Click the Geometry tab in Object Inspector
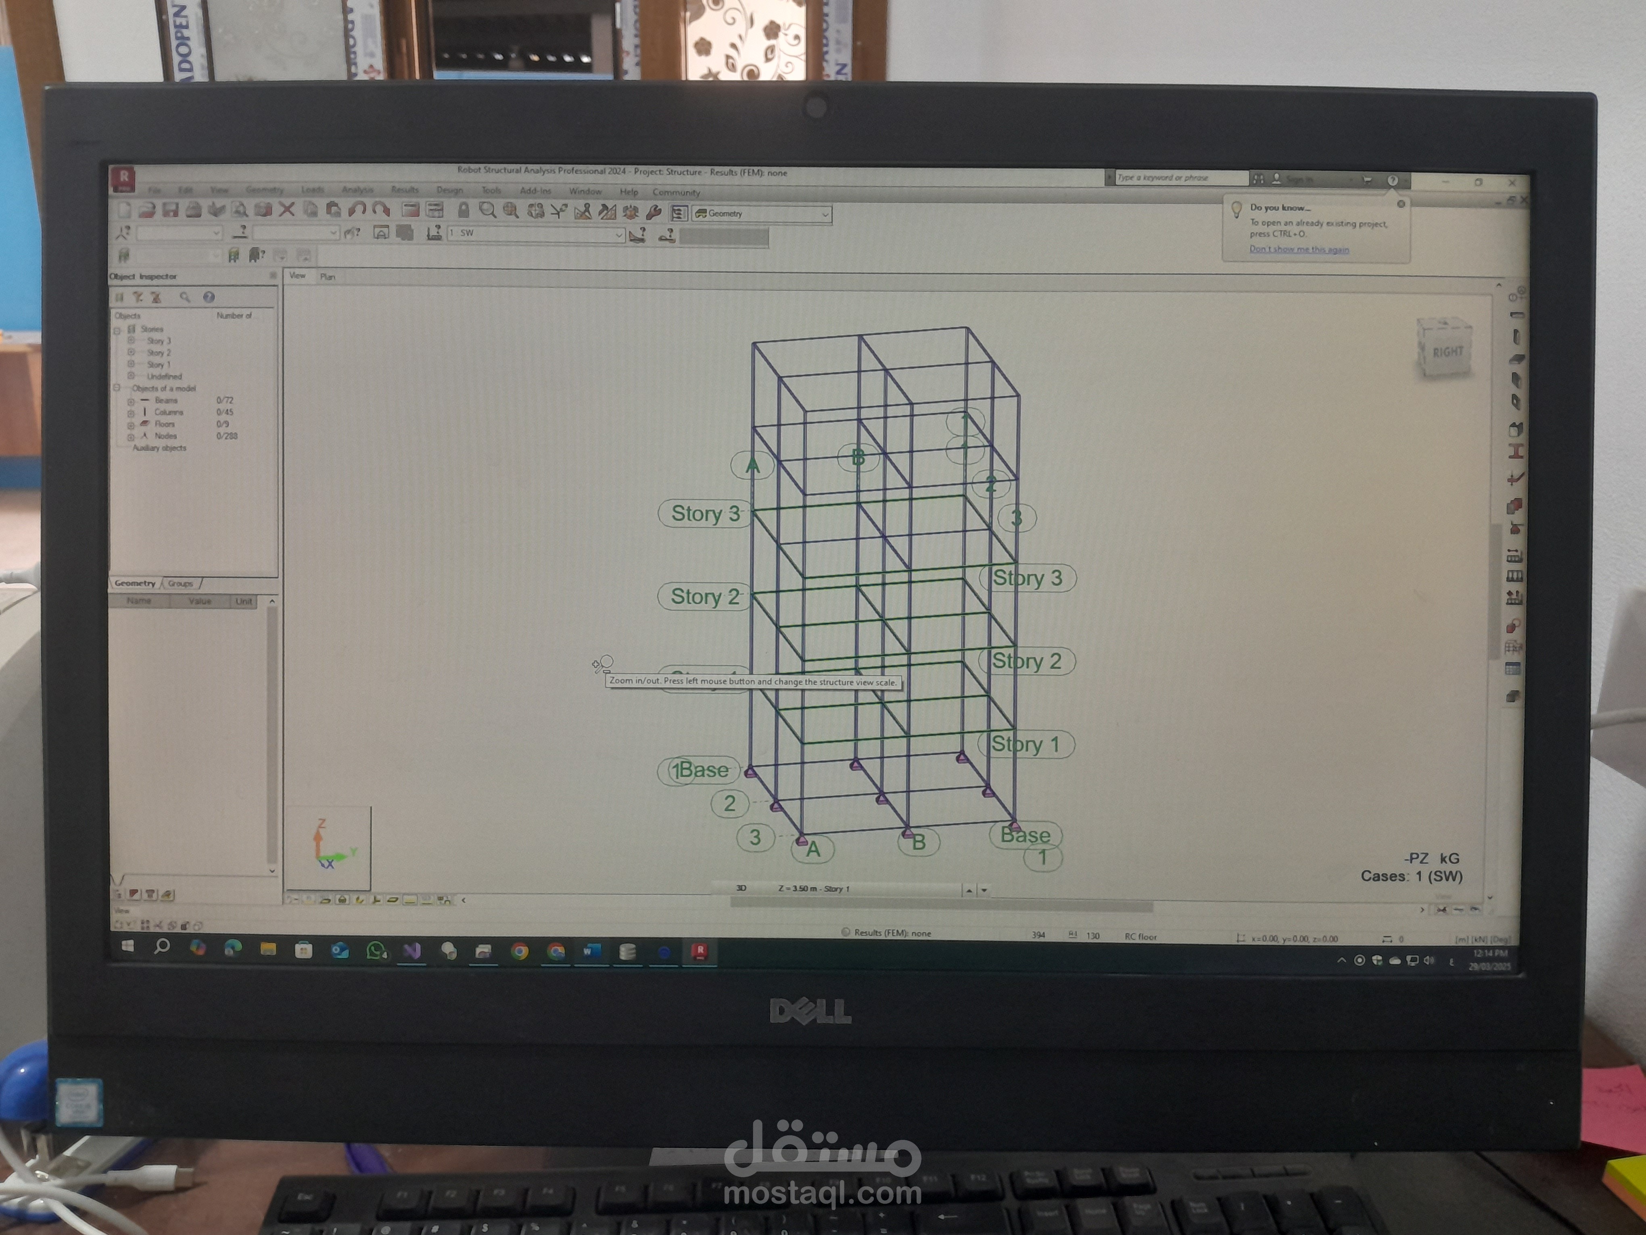Viewport: 1646px width, 1235px height. pyautogui.click(x=135, y=584)
